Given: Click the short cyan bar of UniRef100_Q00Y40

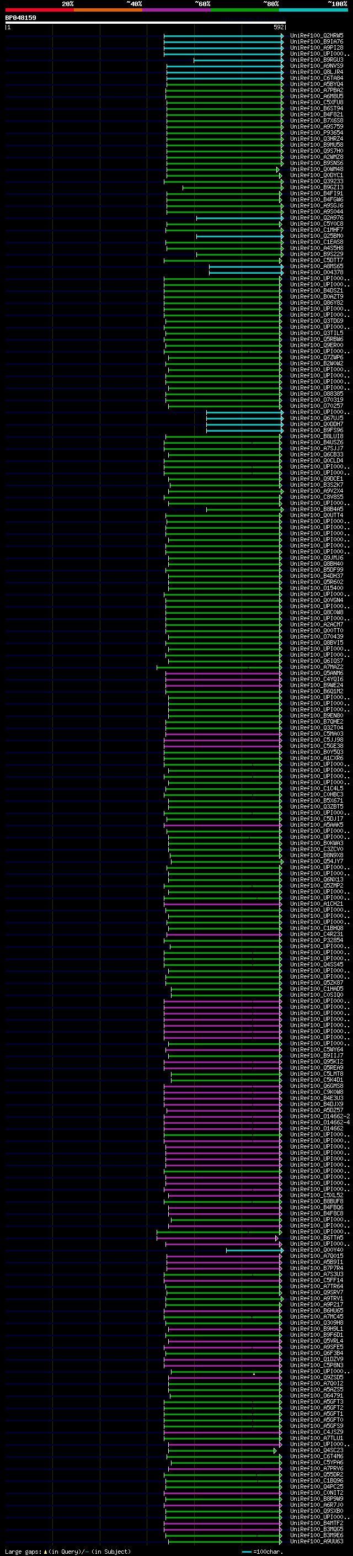Looking at the screenshot, I should pos(254,1250).
